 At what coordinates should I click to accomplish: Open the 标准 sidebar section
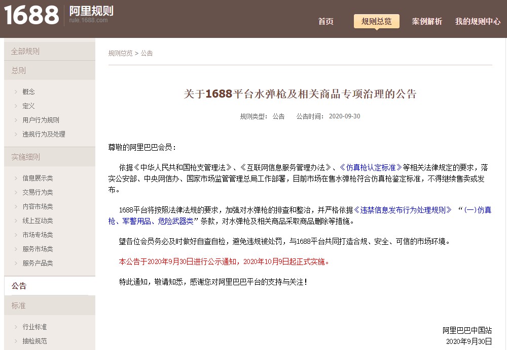pos(50,305)
